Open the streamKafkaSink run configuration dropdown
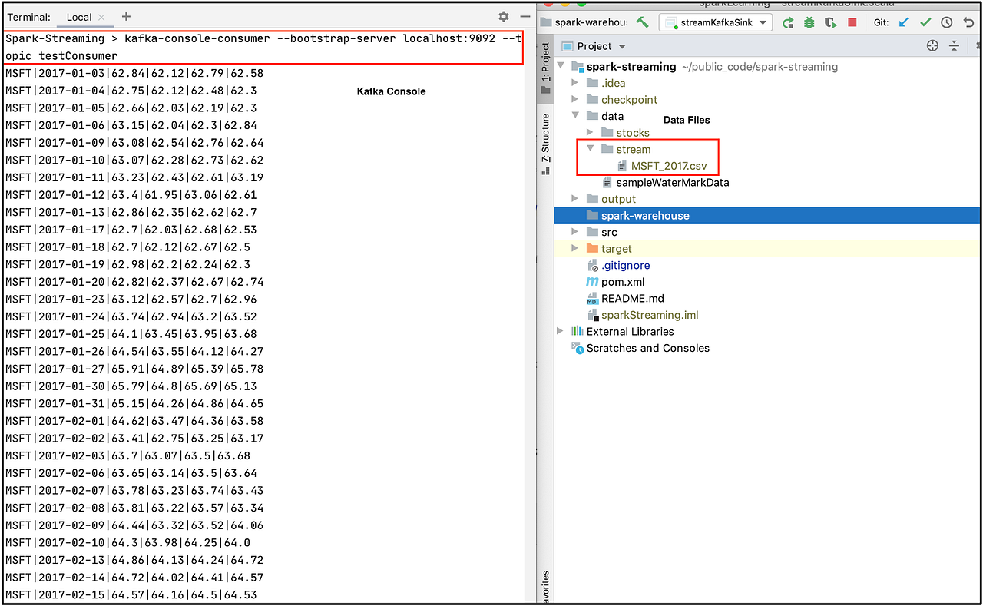 click(763, 22)
